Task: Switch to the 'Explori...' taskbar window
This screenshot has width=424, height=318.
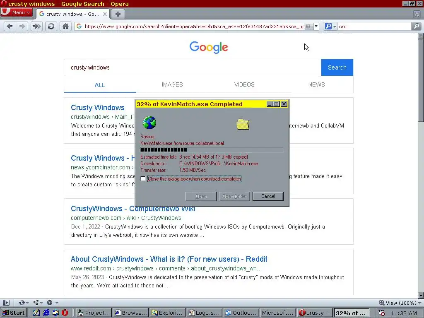Action: [168, 313]
